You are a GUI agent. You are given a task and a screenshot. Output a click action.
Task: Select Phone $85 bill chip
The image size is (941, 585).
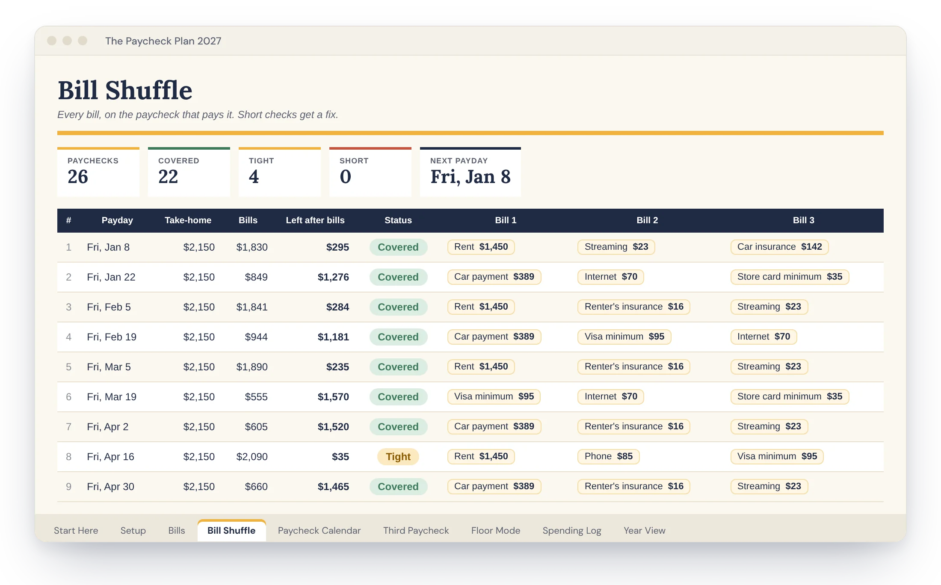[x=608, y=456]
